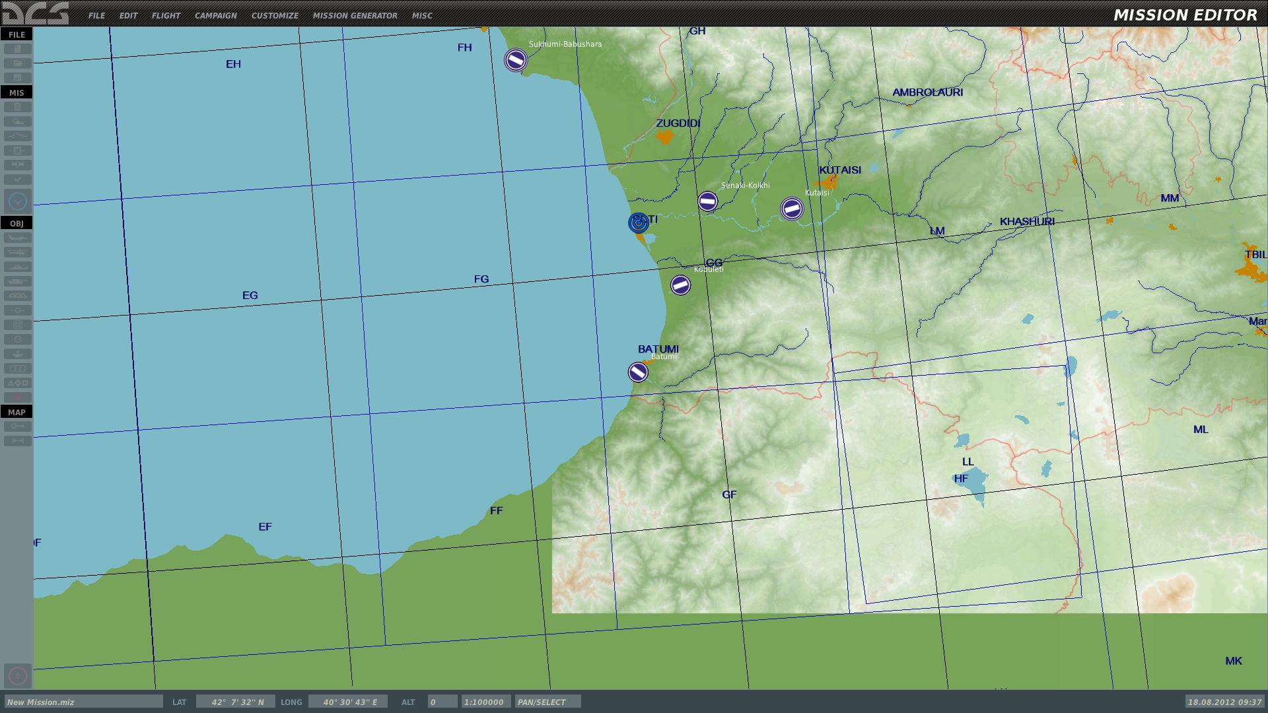
Task: Open the weather settings cloud icon
Action: [17, 121]
